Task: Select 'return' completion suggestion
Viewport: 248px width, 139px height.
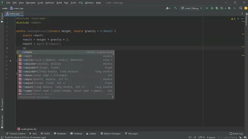Action: coord(66,52)
